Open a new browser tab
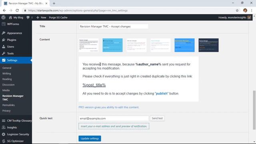 pos(54,3)
